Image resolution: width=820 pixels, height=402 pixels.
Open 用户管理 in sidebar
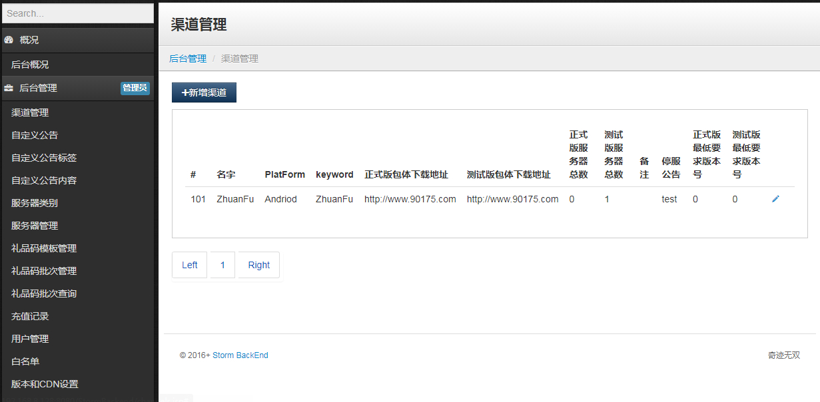30,339
